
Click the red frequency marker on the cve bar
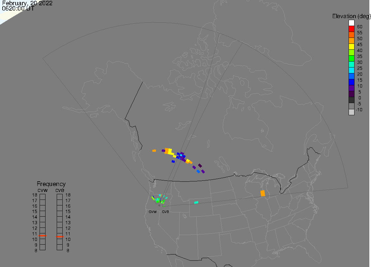(x=60, y=236)
